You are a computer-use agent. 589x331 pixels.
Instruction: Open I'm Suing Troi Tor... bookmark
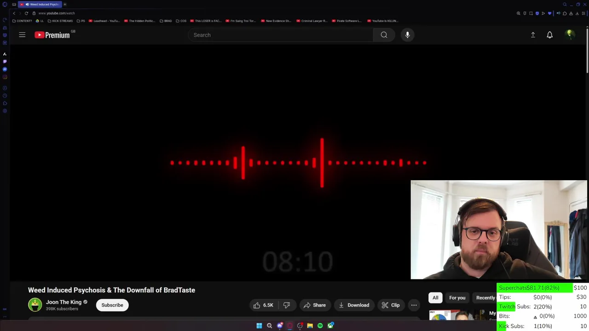pos(241,21)
